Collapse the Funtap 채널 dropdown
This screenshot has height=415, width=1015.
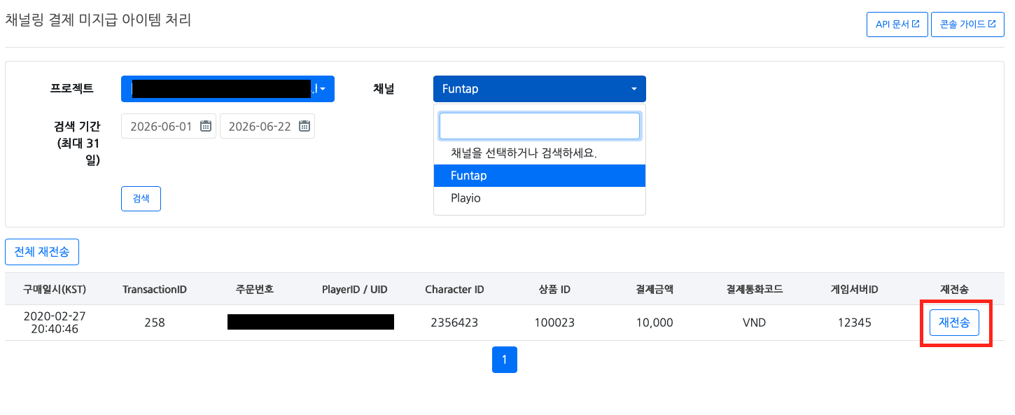coord(540,89)
